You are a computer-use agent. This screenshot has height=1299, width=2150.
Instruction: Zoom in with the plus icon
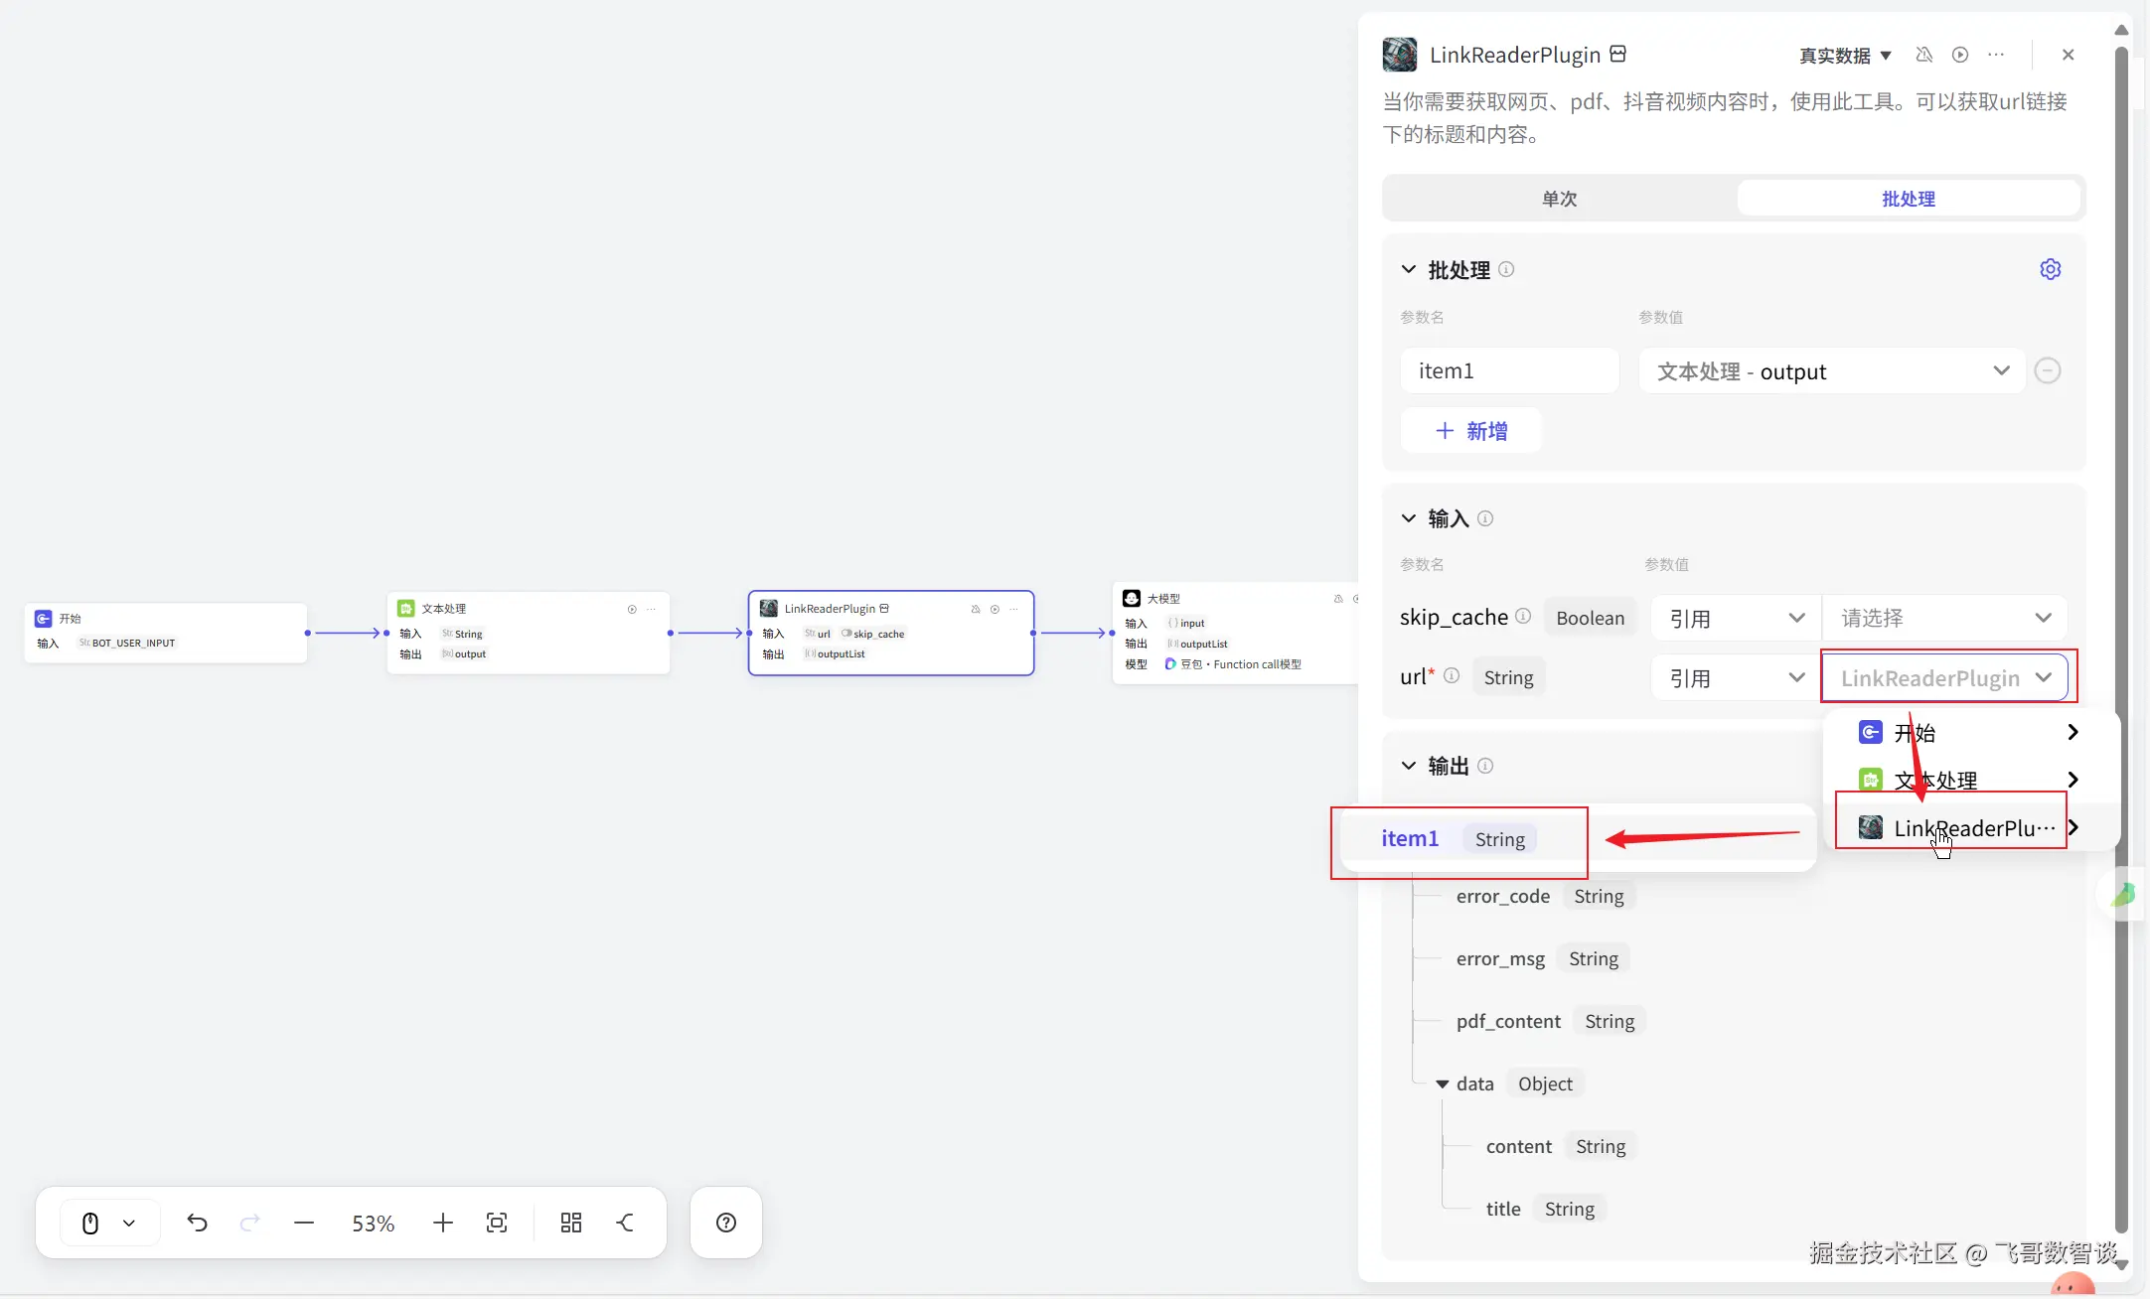(x=443, y=1223)
